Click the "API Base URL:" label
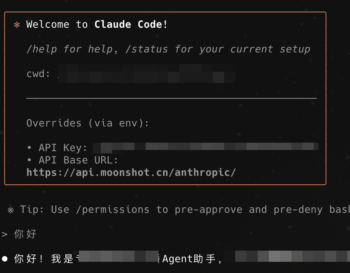 [78, 160]
